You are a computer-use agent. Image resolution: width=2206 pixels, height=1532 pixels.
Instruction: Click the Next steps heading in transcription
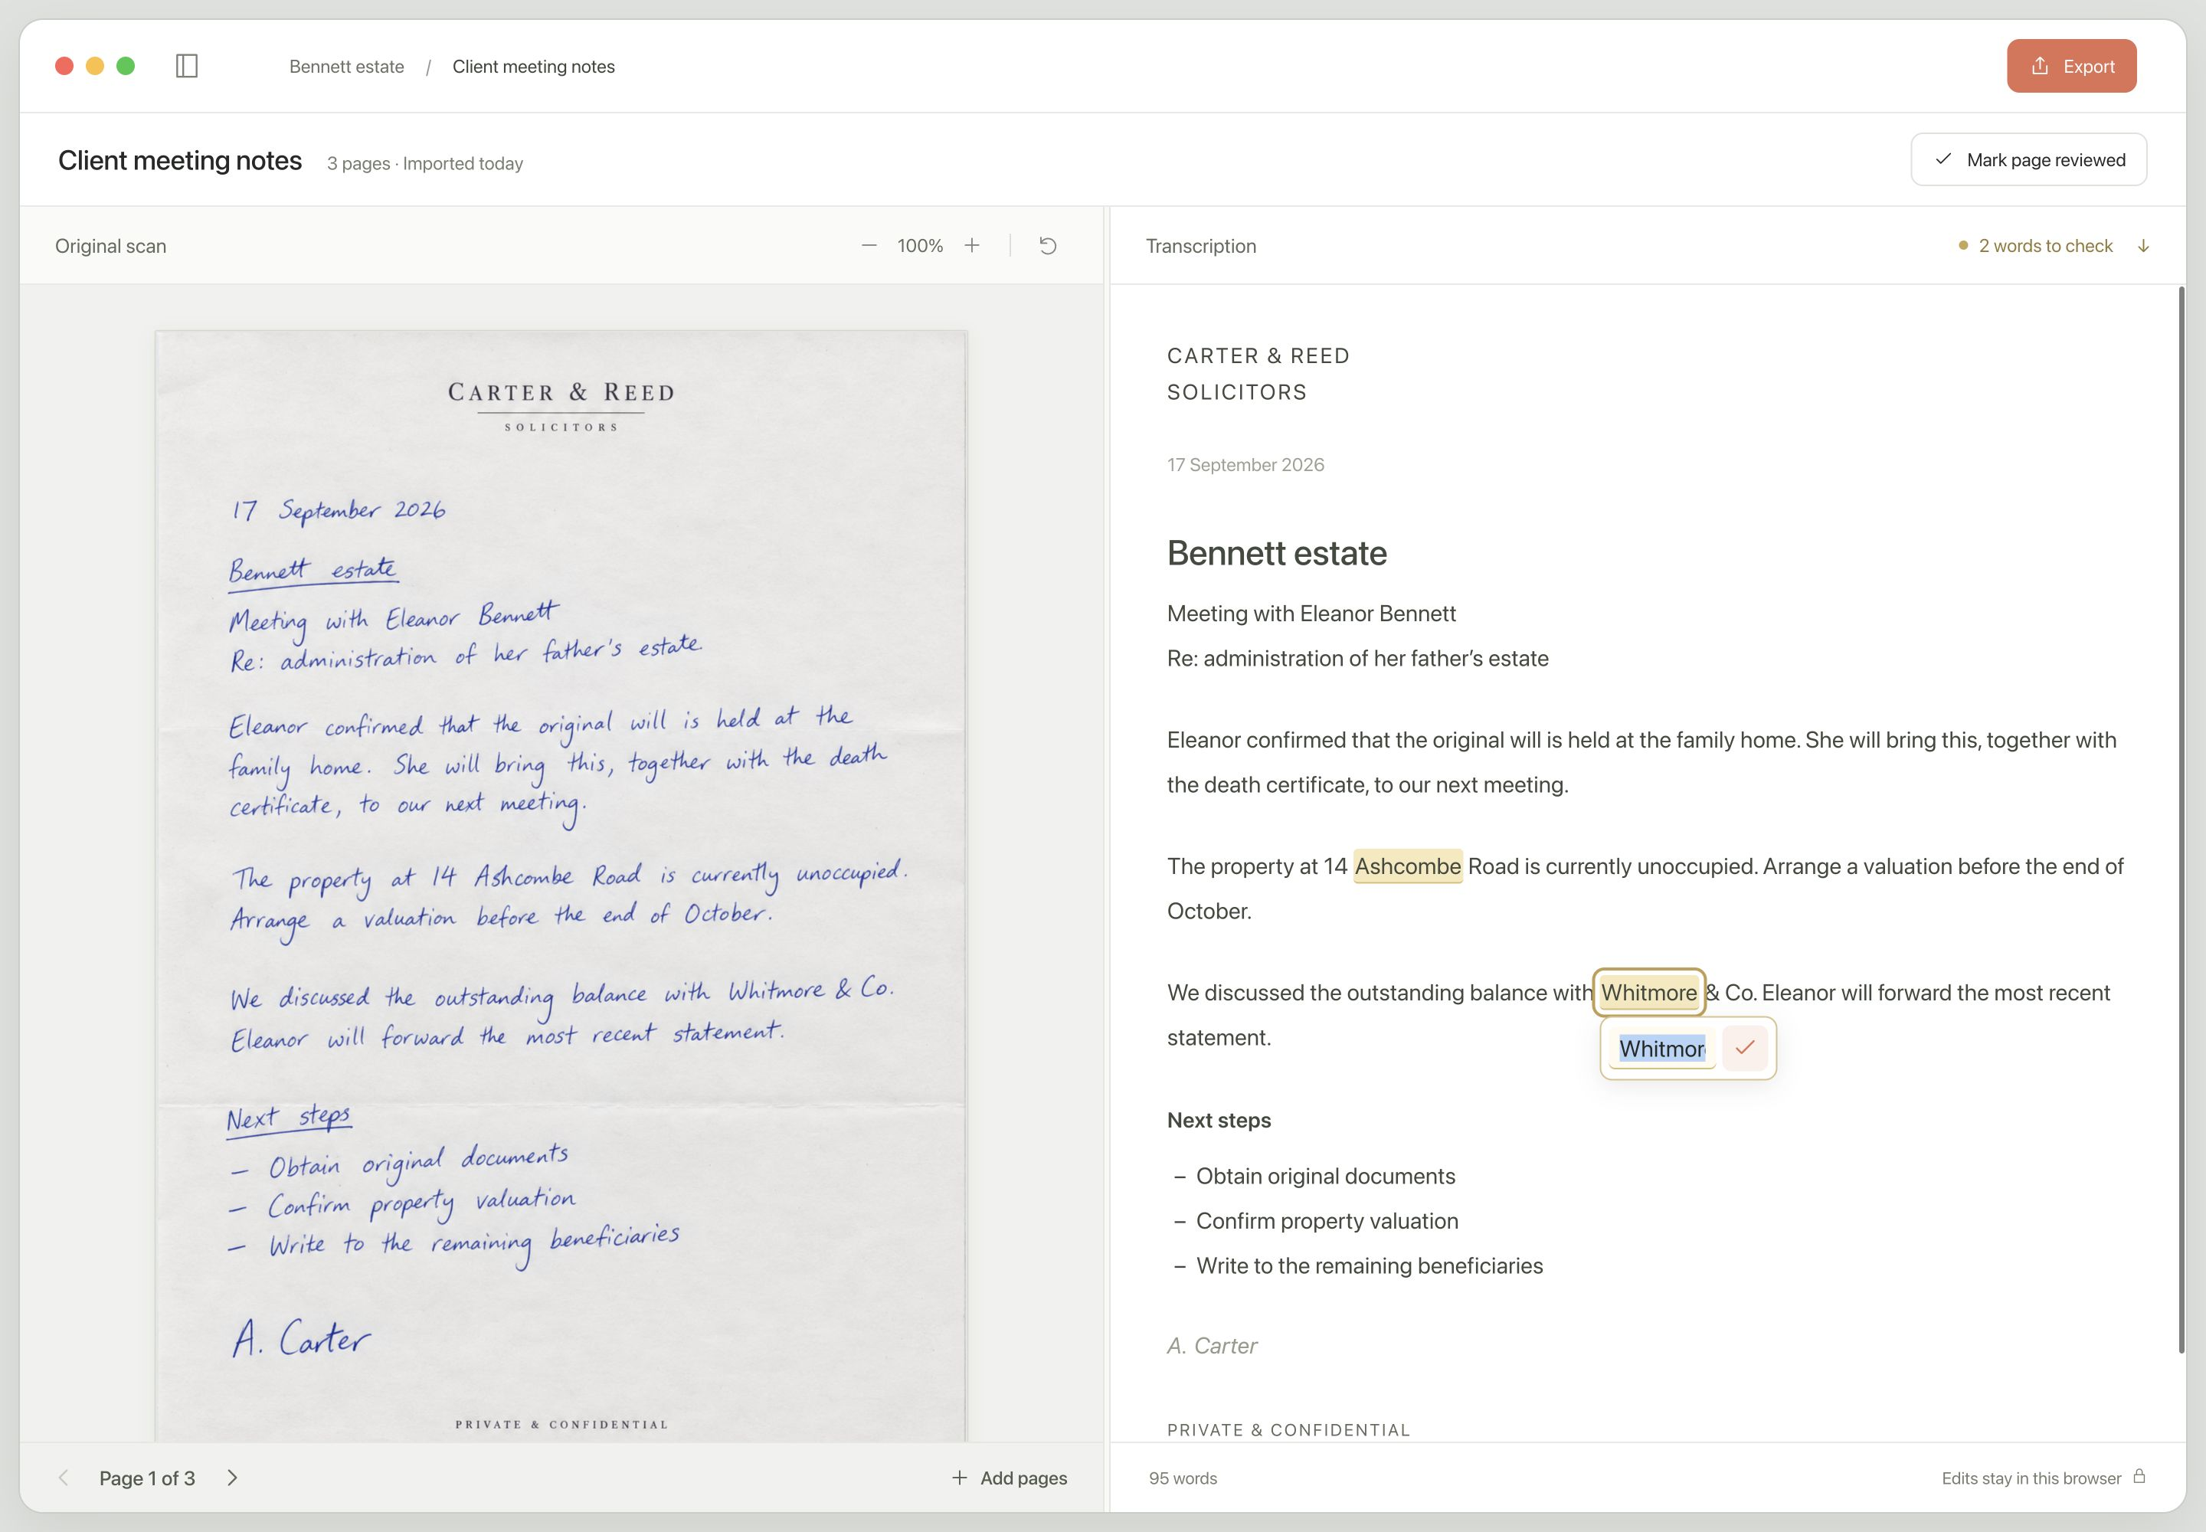1218,1120
